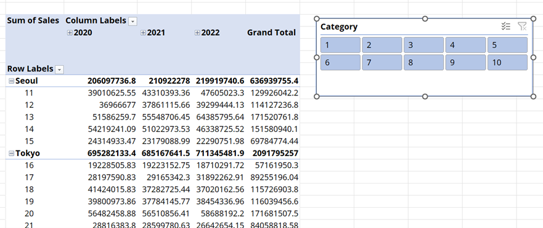Select Seoul grand total 636939755.4
Image resolution: width=543 pixels, height=228 pixels.
[x=274, y=81]
